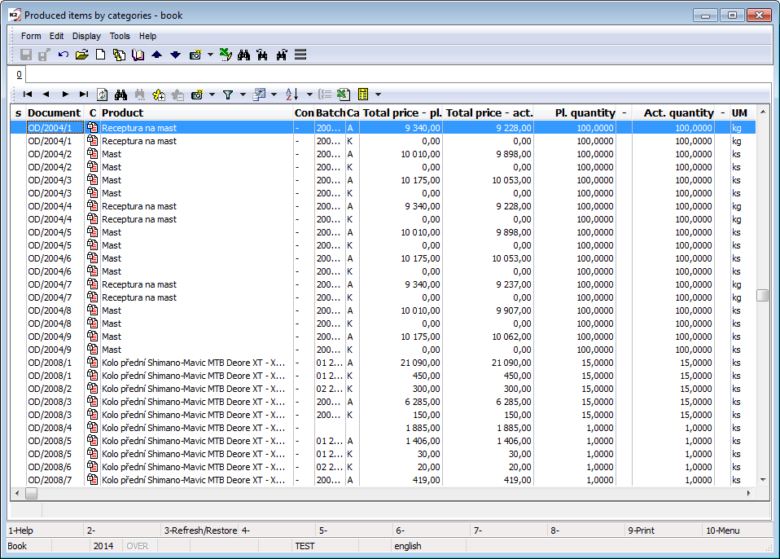Open the Form menu
Screen dimensions: 780x559
pos(31,36)
